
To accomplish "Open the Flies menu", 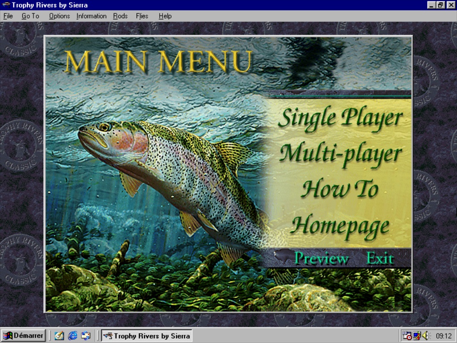I will pyautogui.click(x=142, y=16).
